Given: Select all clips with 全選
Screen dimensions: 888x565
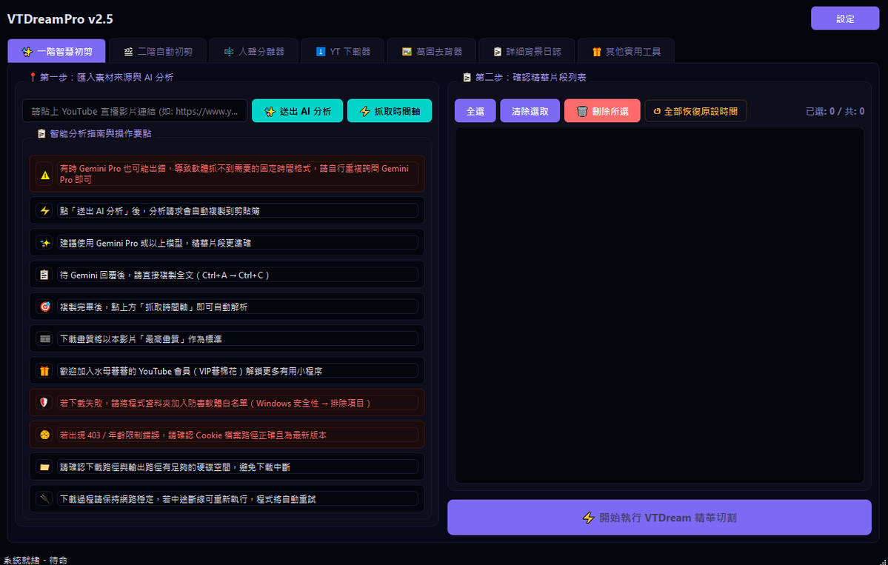Looking at the screenshot, I should coord(475,111).
